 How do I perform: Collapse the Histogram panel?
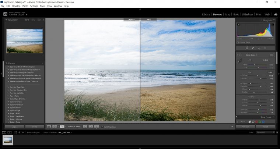(274, 20)
